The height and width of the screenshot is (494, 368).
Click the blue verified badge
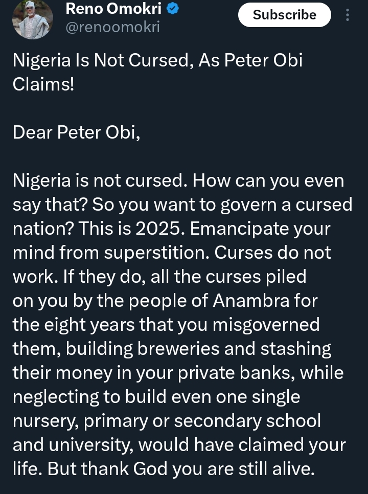click(173, 8)
